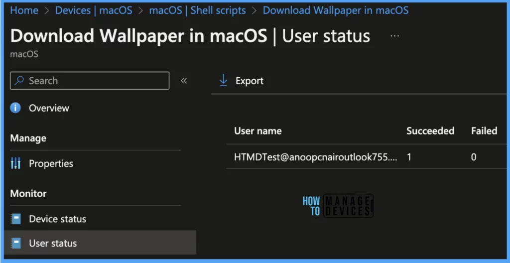Click the search magnifier icon

19,81
